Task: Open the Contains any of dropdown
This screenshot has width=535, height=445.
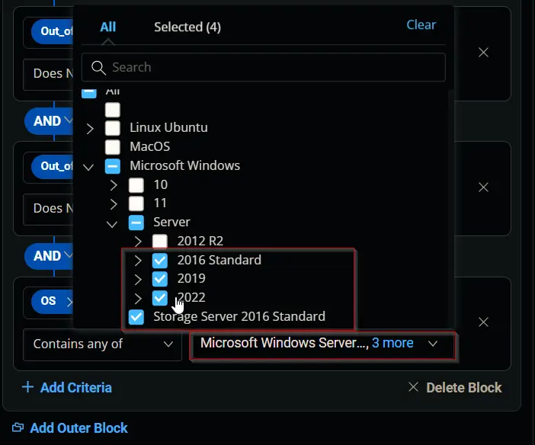Action: (102, 344)
